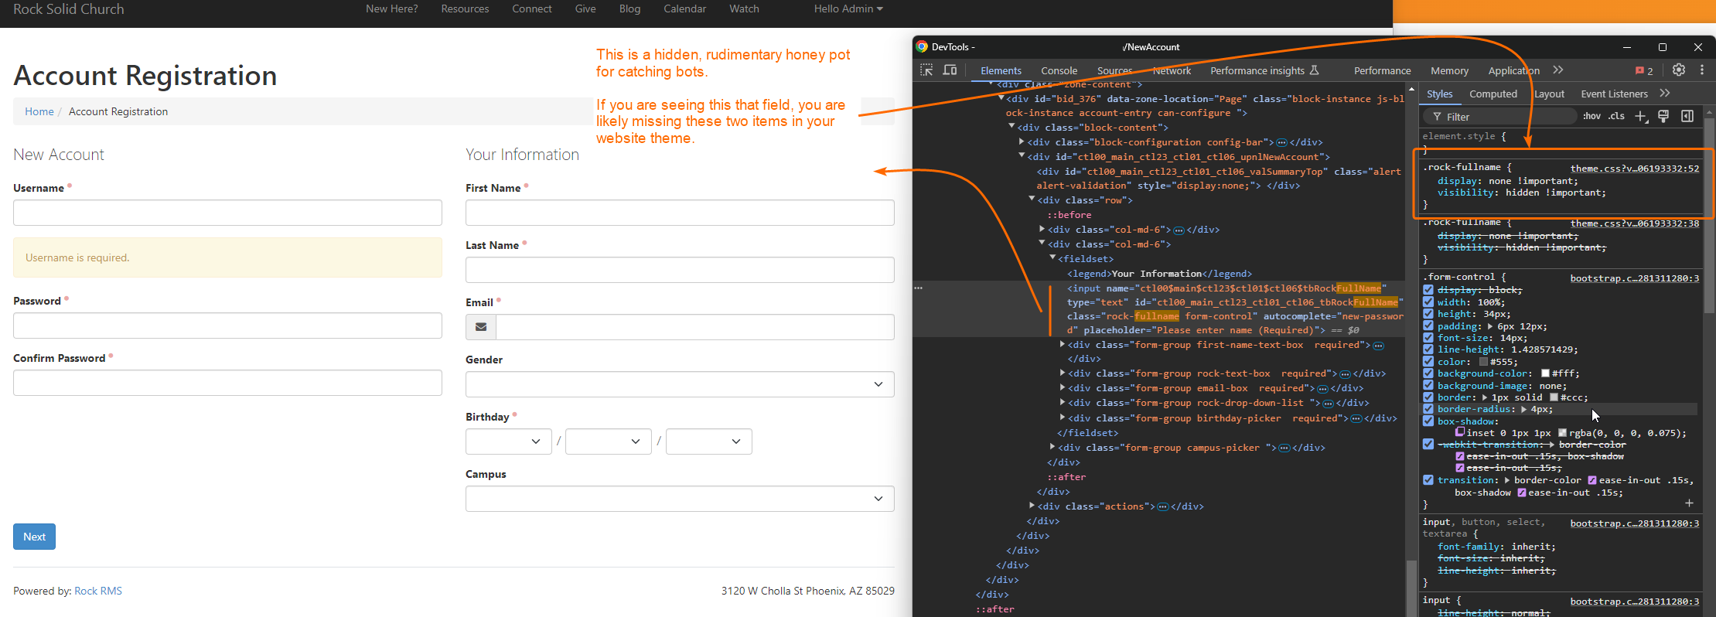Expand the padding shorthand triangle

coord(1490,326)
